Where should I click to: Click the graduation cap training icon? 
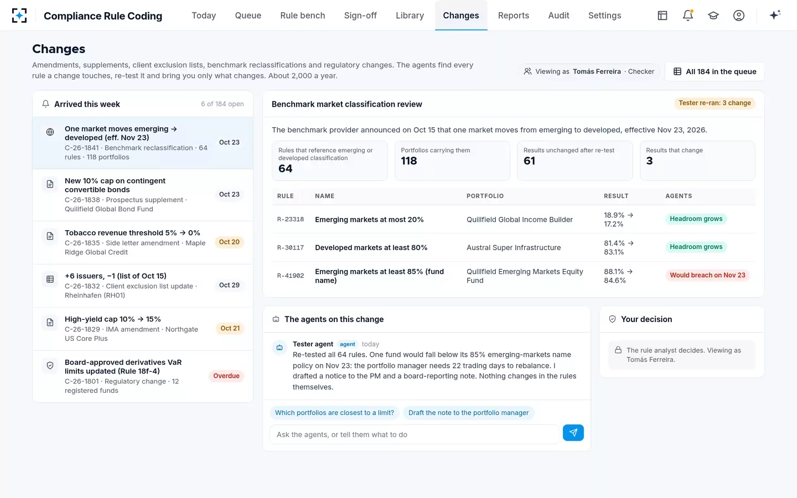[x=713, y=15]
